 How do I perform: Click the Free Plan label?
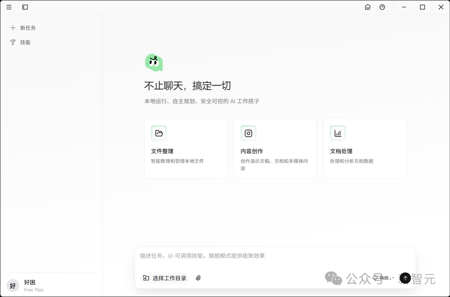(x=34, y=290)
